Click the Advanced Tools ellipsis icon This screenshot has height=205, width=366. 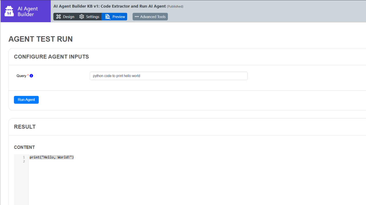click(x=137, y=17)
